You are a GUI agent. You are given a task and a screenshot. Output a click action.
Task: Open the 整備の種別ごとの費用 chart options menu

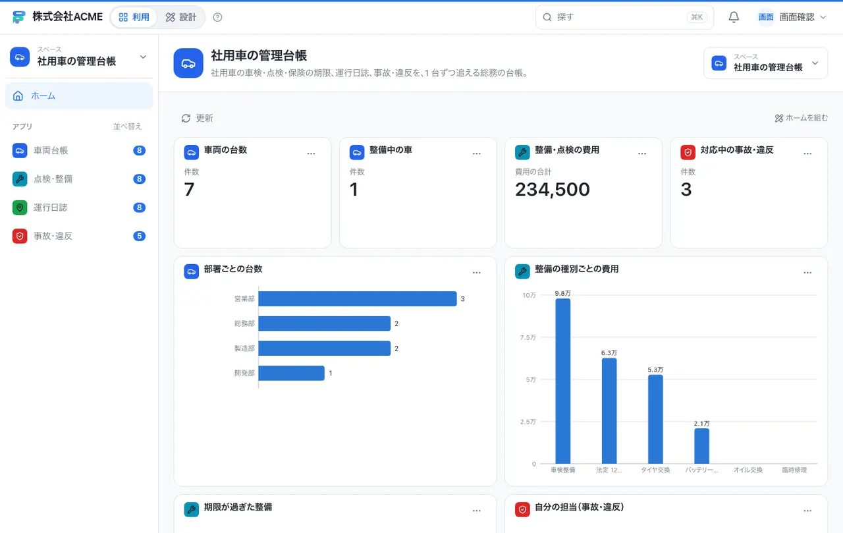click(807, 272)
